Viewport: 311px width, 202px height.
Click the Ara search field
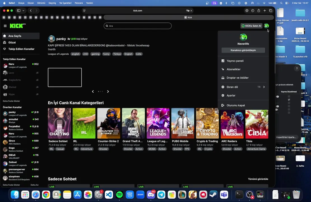coord(138,26)
